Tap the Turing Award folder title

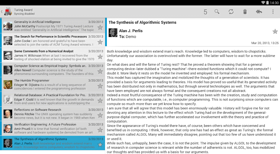click(23, 10)
